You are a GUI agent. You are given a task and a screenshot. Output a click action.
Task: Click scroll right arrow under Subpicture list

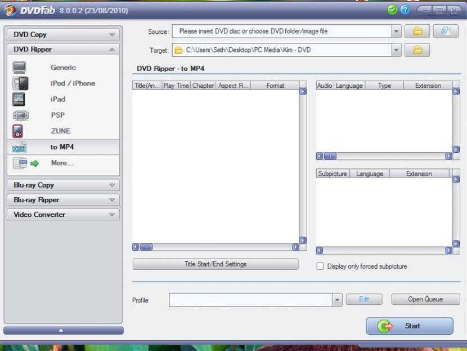(448, 251)
